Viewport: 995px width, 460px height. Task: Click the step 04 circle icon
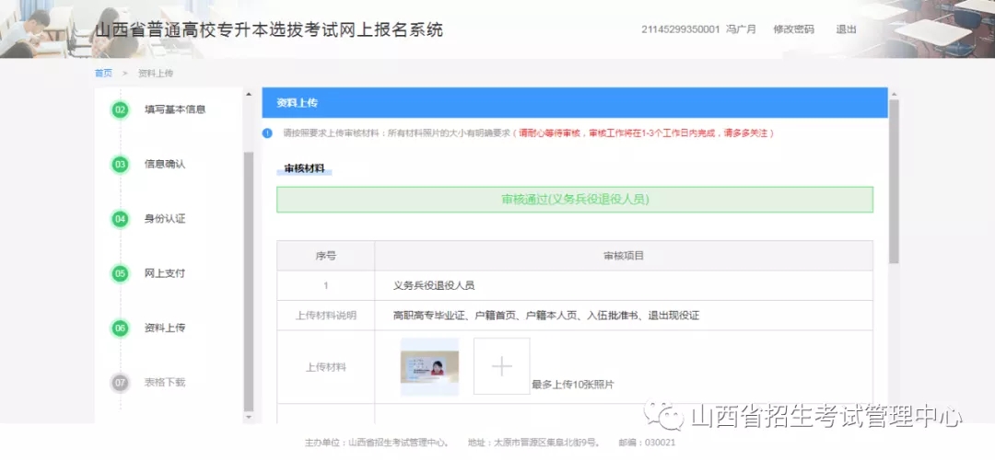tap(120, 219)
